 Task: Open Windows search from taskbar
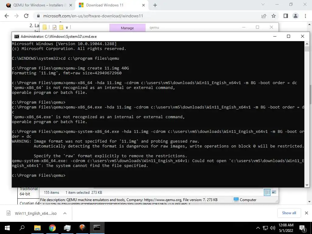tap(22, 228)
